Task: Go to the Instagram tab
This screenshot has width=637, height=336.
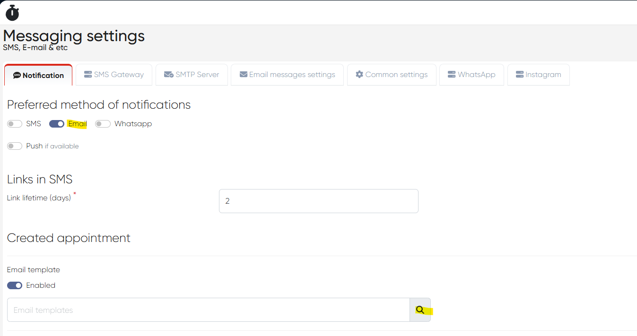Action: (538, 75)
